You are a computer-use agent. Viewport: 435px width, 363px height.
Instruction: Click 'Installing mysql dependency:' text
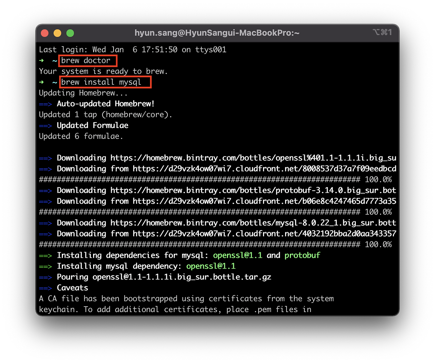pos(119,266)
